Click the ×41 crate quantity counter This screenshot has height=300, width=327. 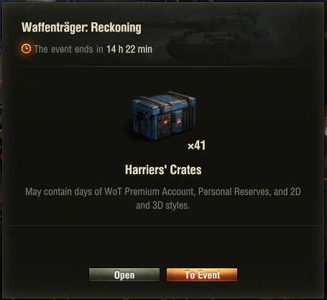196,145
